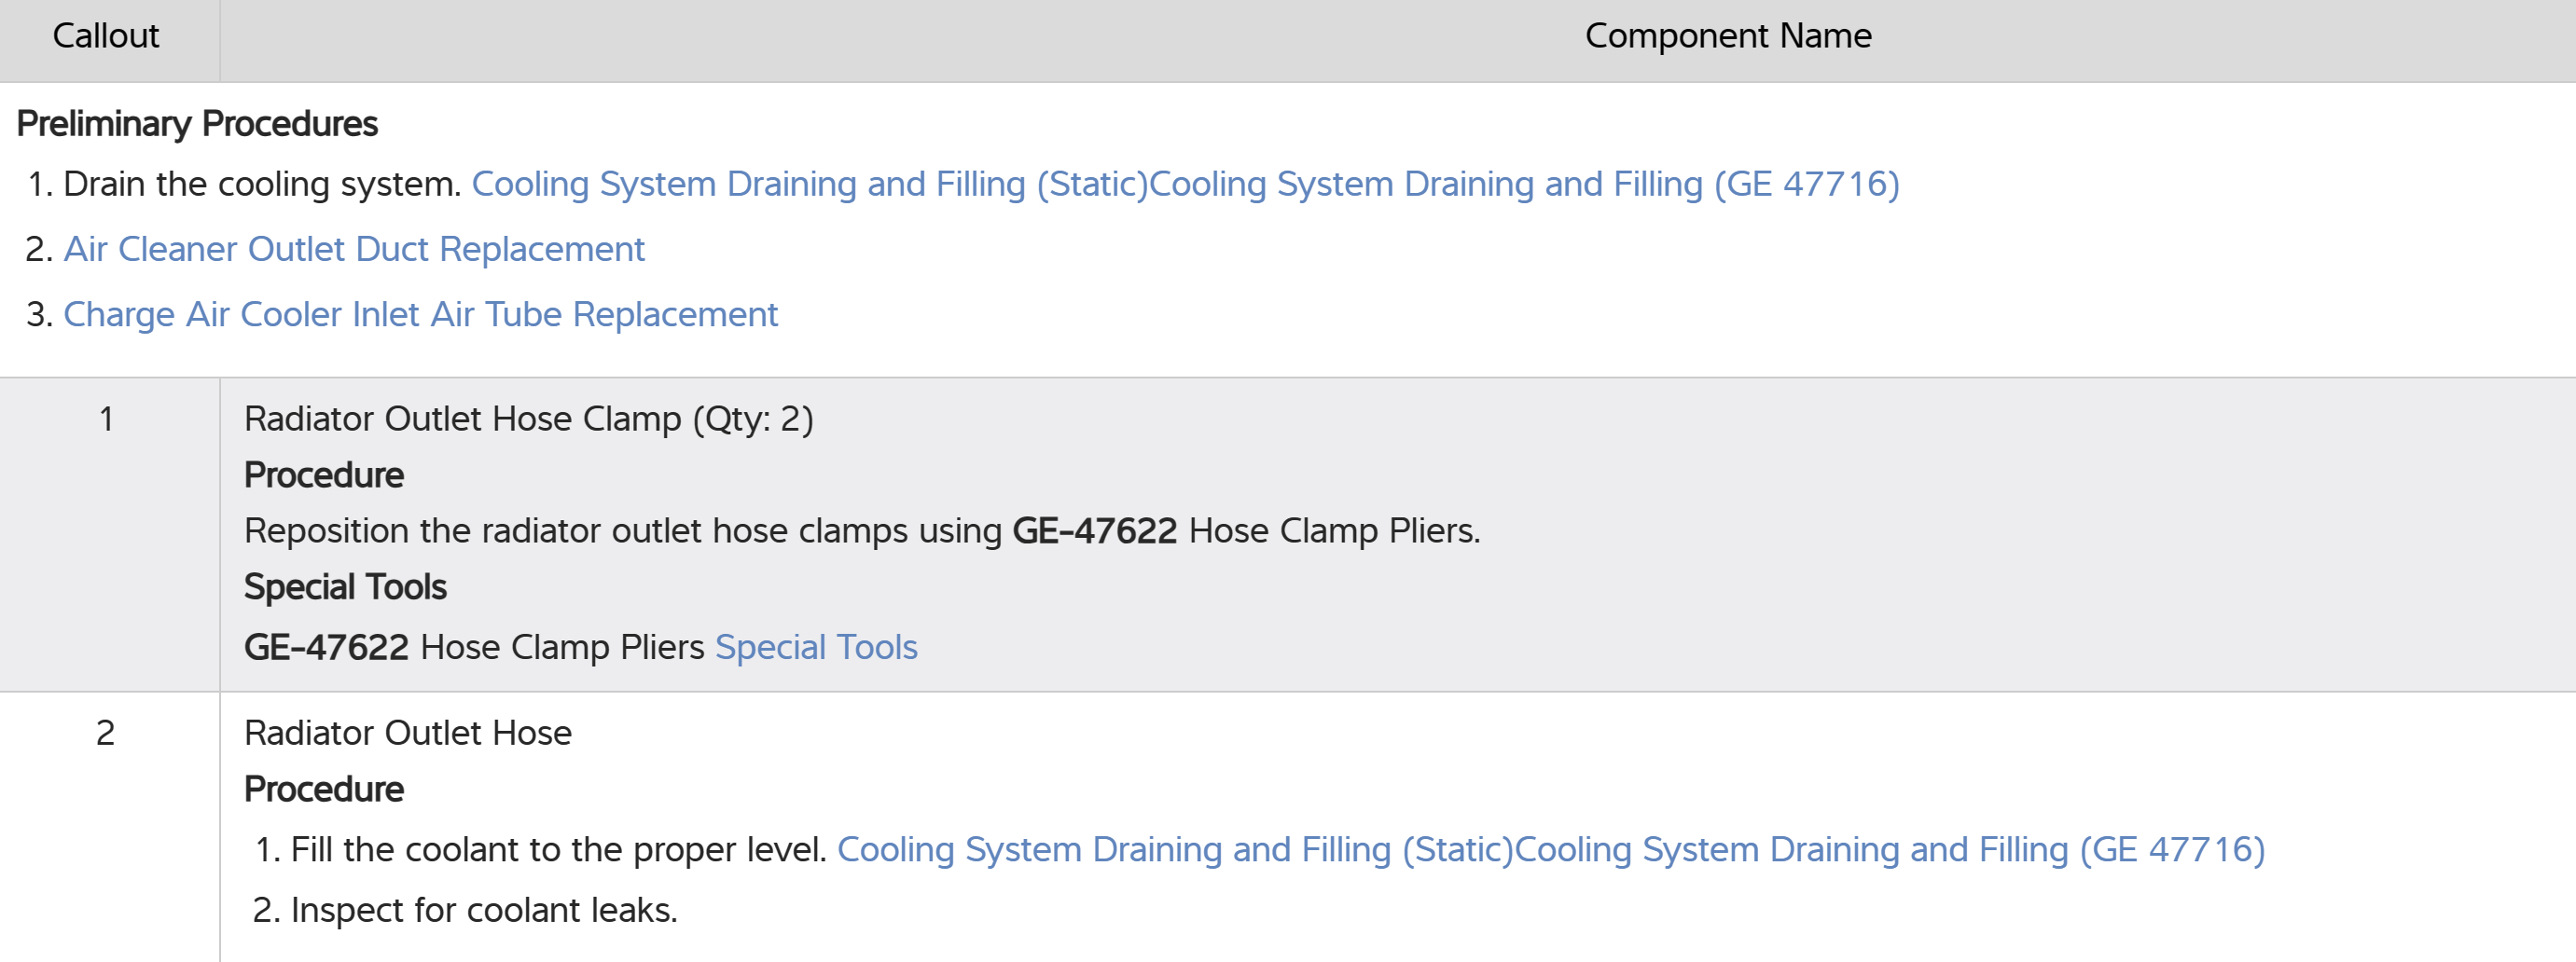Open GE 47716 draining link in drain step
2576x962 pixels.
[1524, 184]
